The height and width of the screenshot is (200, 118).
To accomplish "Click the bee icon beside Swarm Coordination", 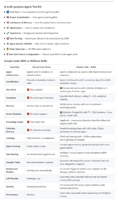I will (8, 17).
